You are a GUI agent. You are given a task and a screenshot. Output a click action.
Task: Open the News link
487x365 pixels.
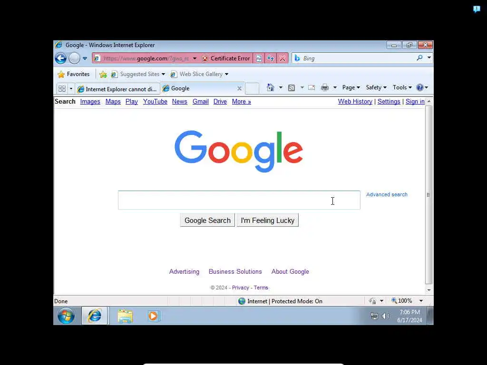point(179,102)
